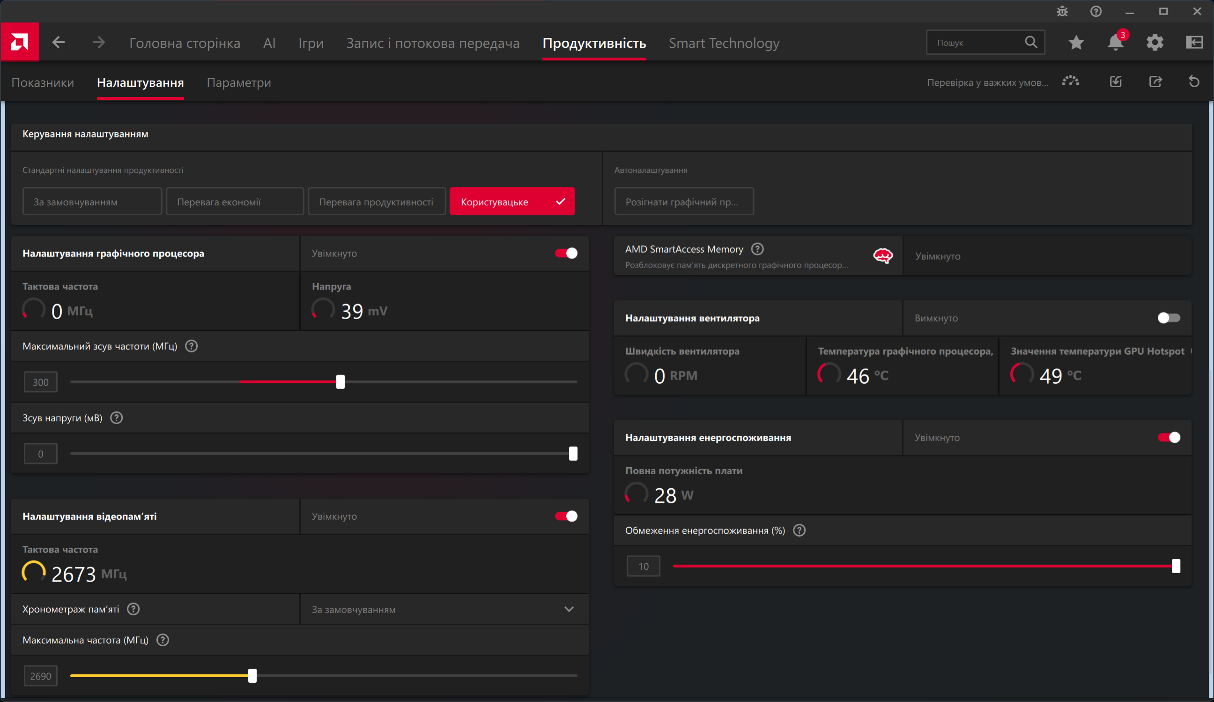The image size is (1214, 702).
Task: Open the bug report tool icon
Action: (1062, 11)
